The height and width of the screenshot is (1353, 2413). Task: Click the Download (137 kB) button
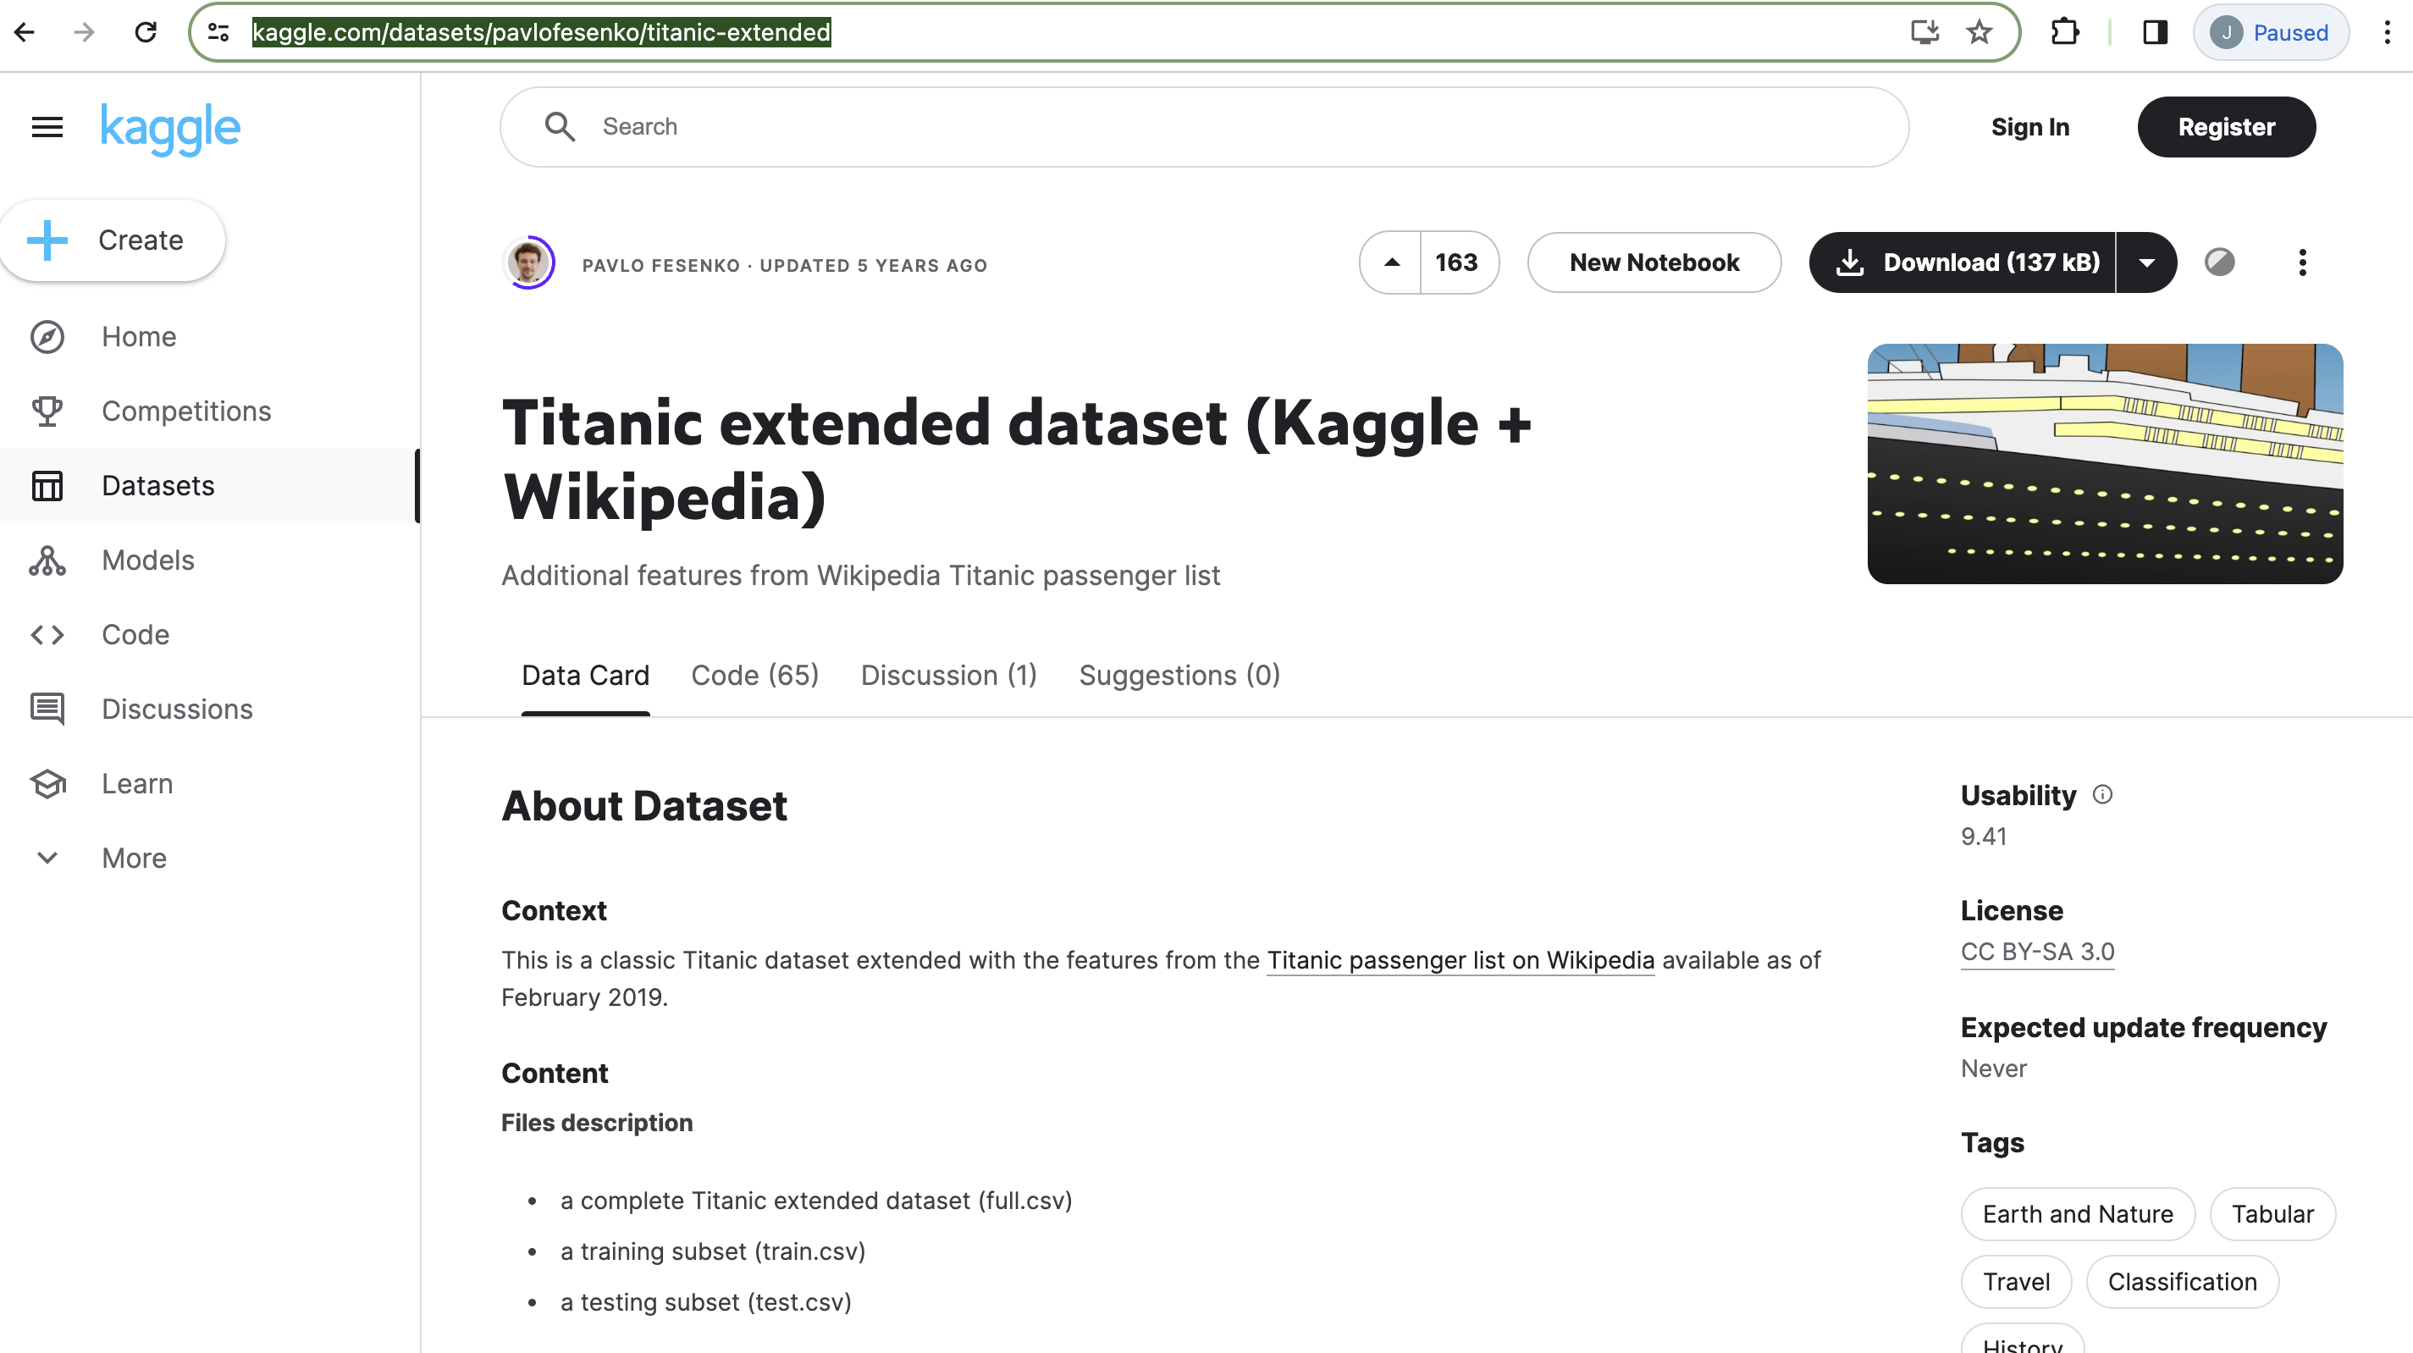coord(1963,263)
